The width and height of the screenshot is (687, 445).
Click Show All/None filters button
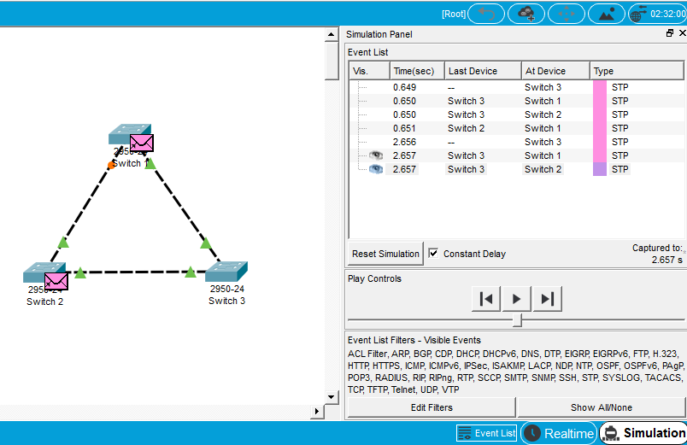click(x=602, y=407)
